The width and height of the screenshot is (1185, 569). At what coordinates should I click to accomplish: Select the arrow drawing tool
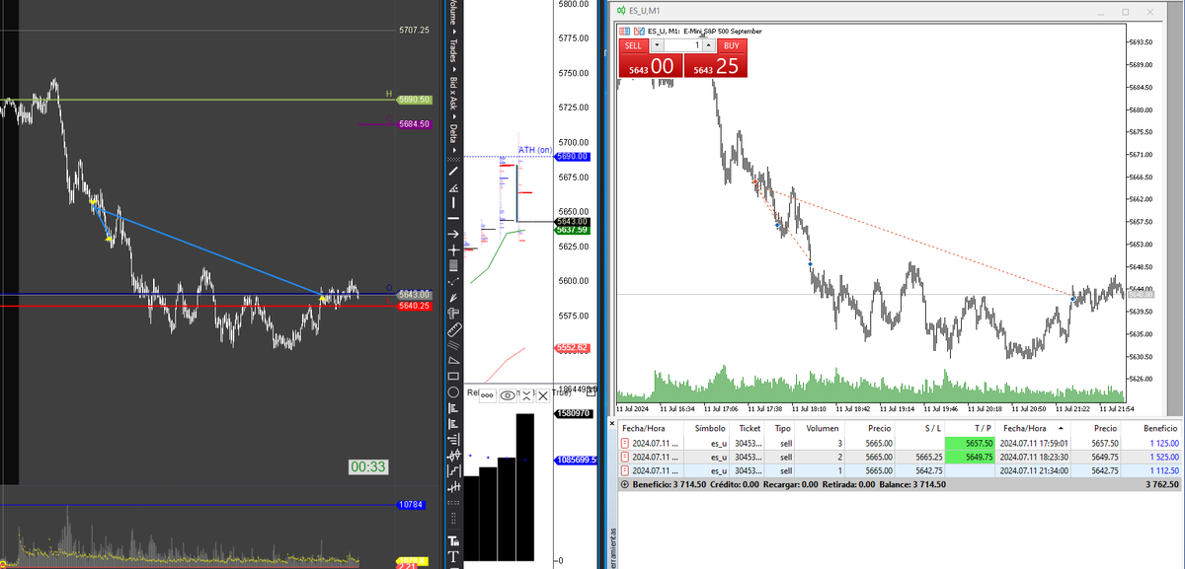click(453, 234)
